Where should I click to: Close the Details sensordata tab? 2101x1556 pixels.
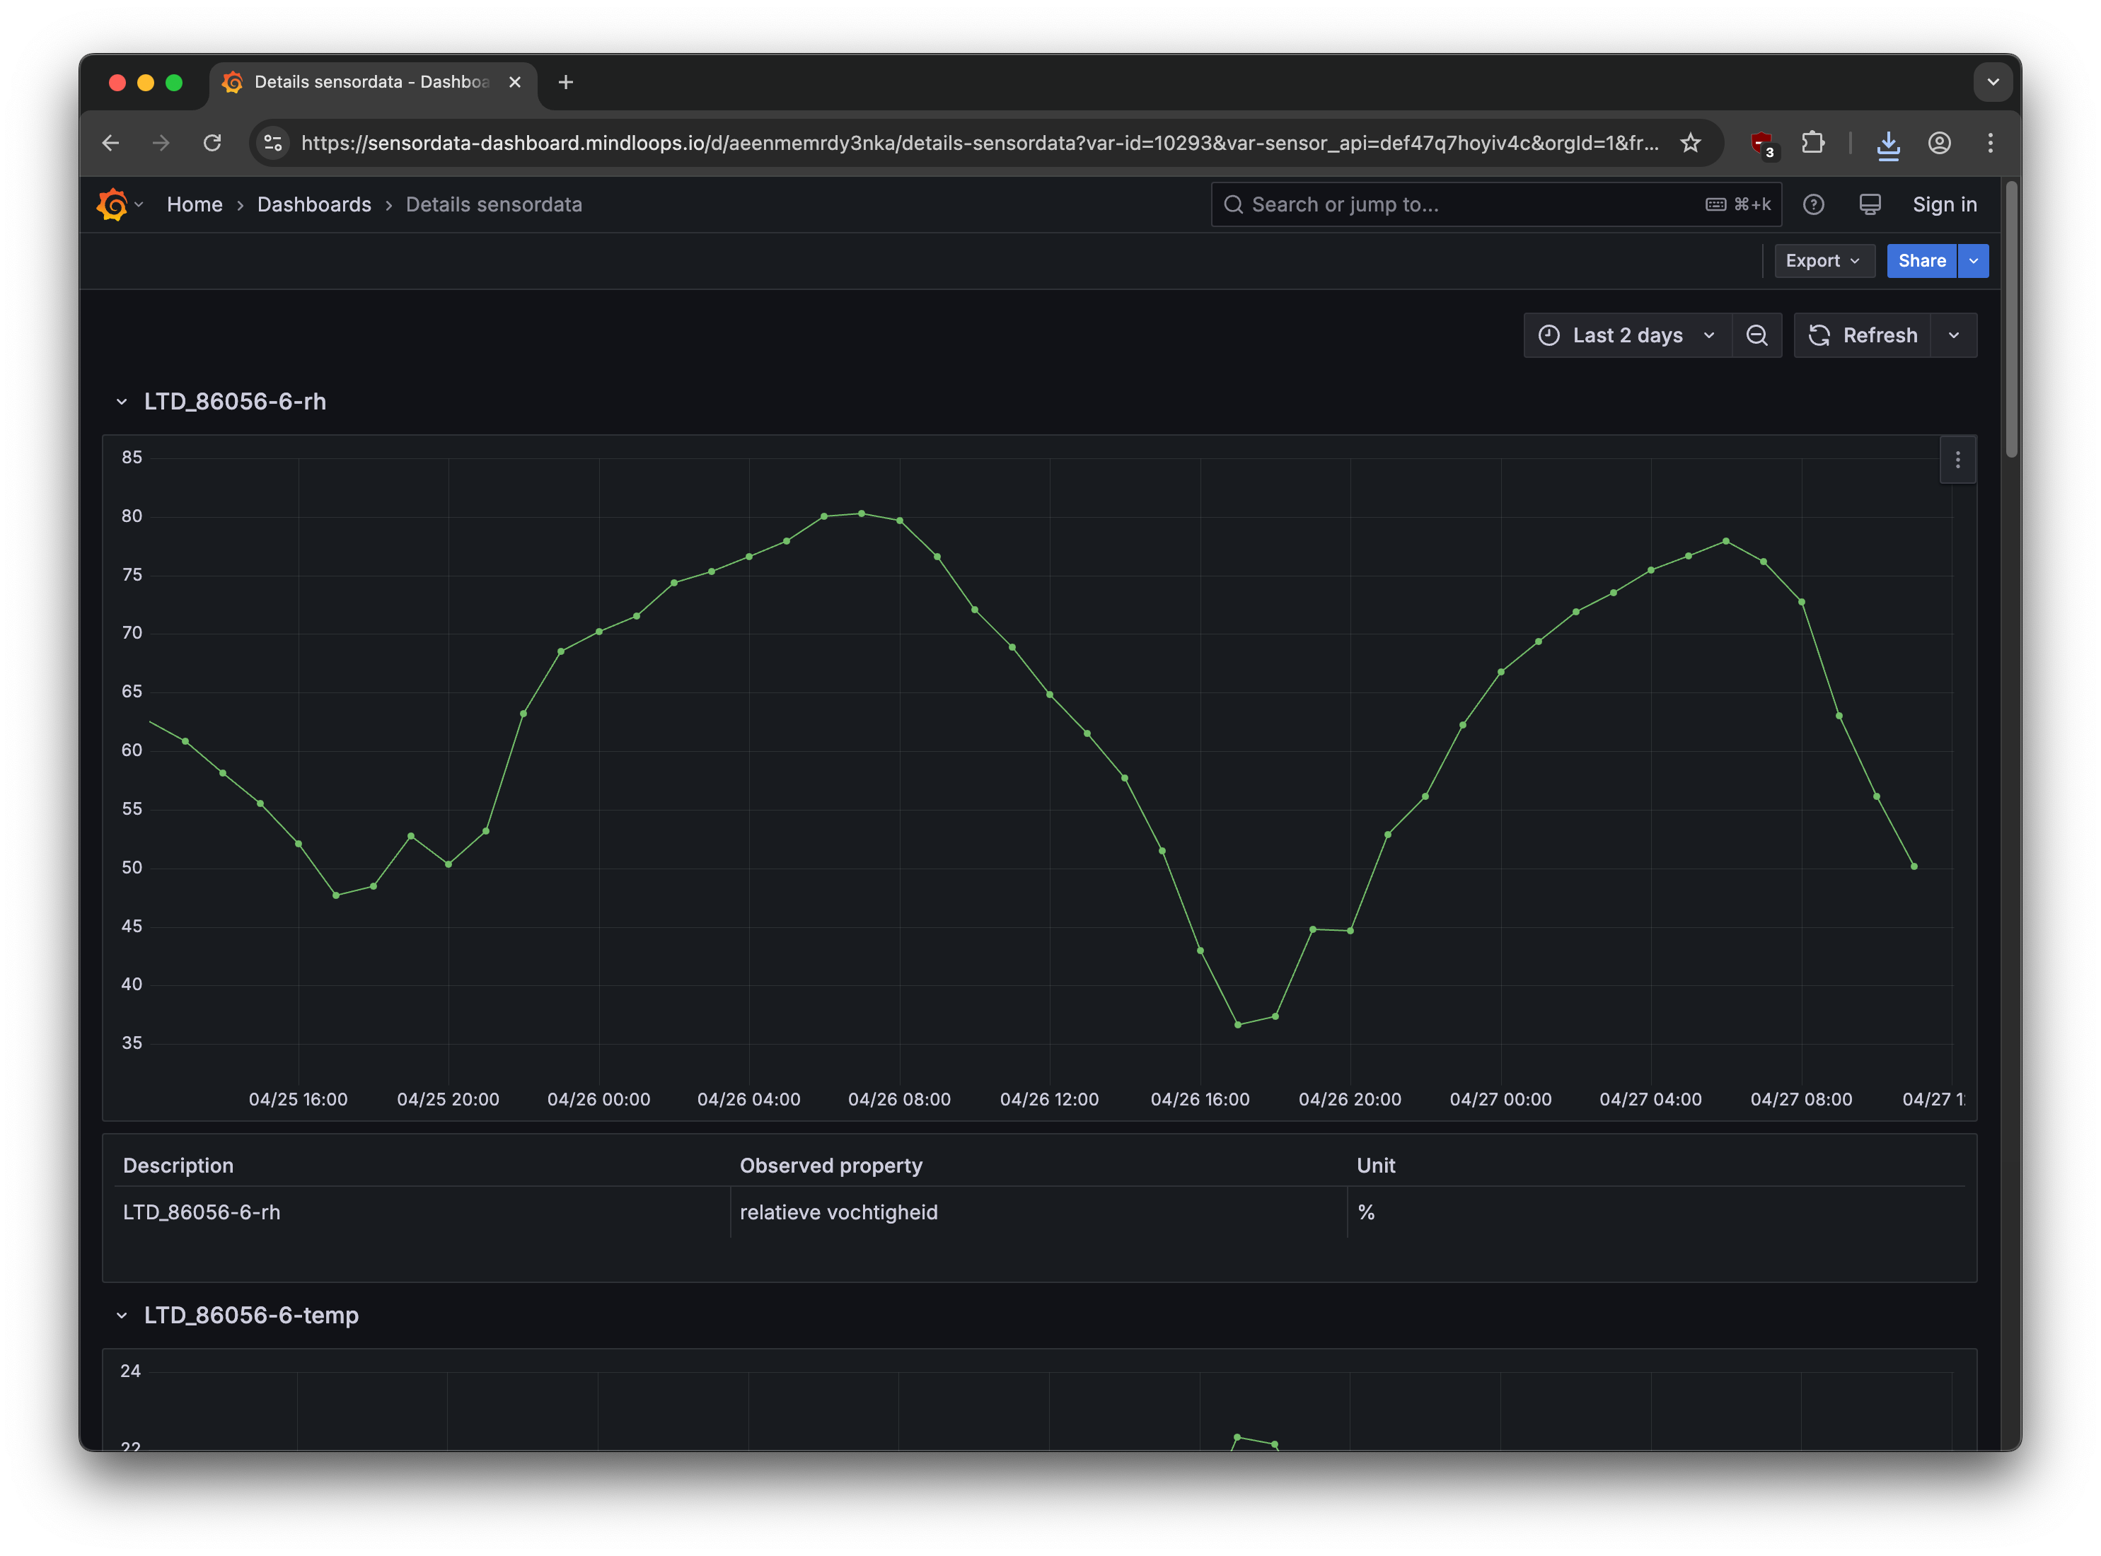[x=514, y=82]
